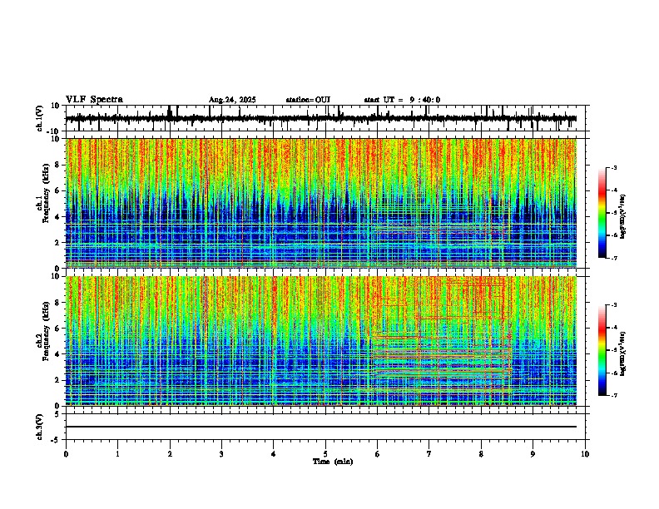Click inside the ch.2 spectrogram panel
Image resolution: width=659 pixels, height=509 pixels.
click(321, 341)
